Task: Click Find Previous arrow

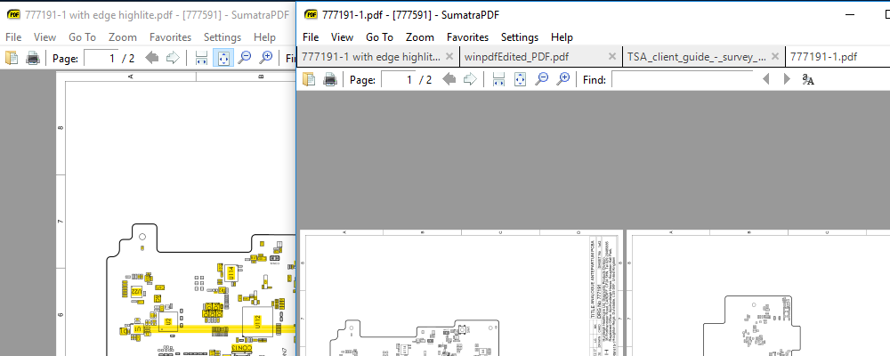Action: tap(765, 79)
